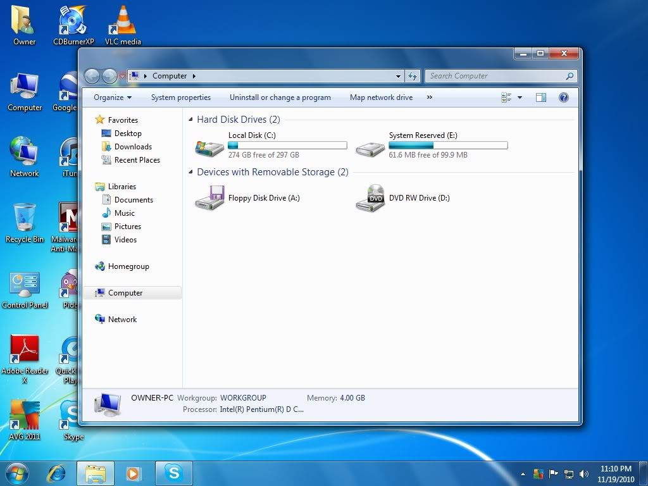Select the Network desktop icon
This screenshot has width=648, height=486.
point(24,157)
